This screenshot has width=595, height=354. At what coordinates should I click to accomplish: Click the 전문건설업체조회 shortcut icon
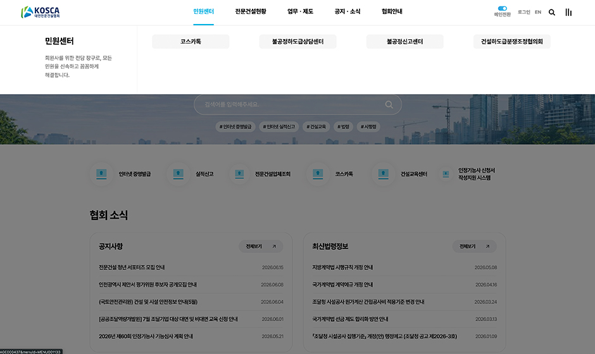coord(239,174)
